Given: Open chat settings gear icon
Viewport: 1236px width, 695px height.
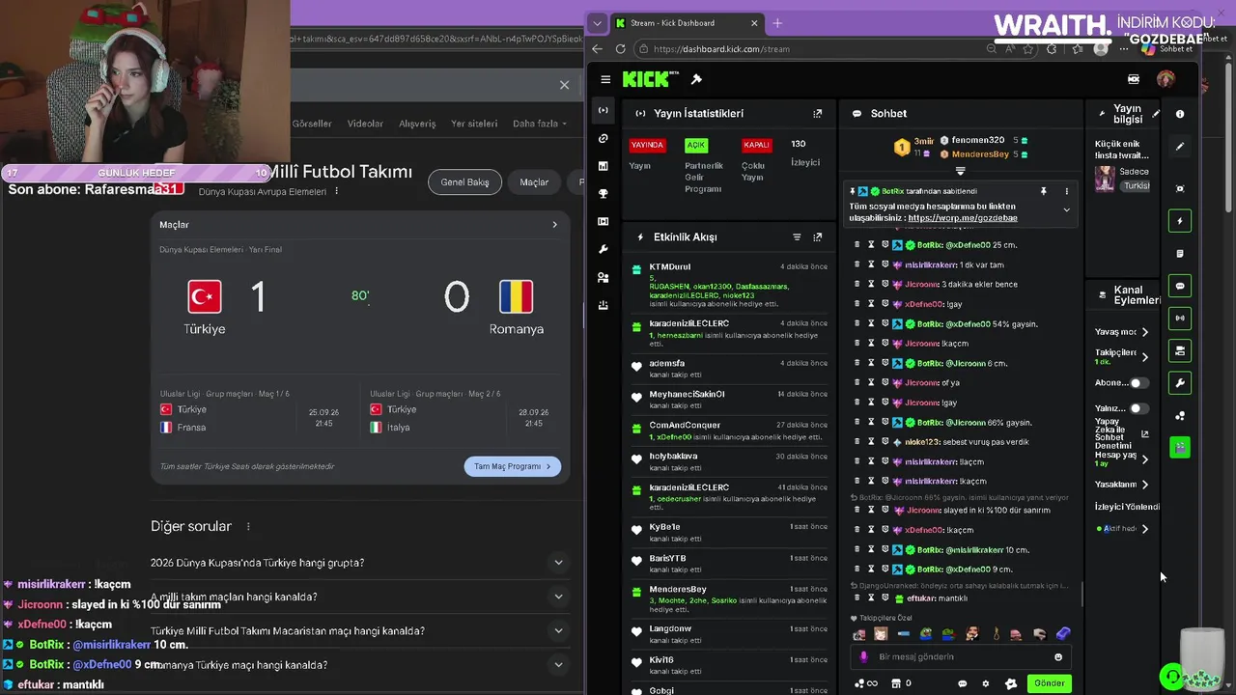Looking at the screenshot, I should (986, 683).
